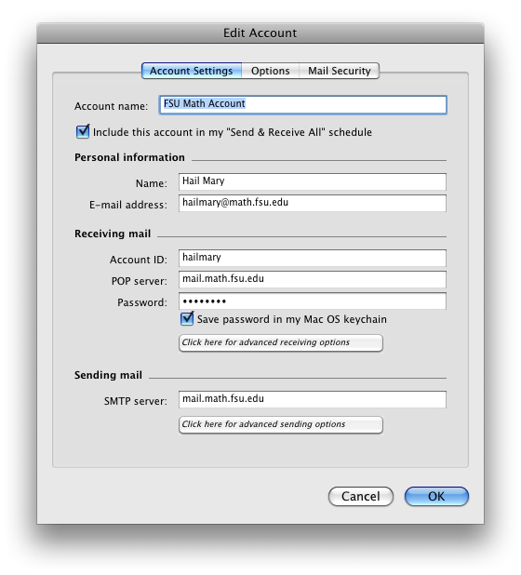Click the POP server input field
Image resolution: width=521 pixels, height=575 pixels.
[313, 279]
